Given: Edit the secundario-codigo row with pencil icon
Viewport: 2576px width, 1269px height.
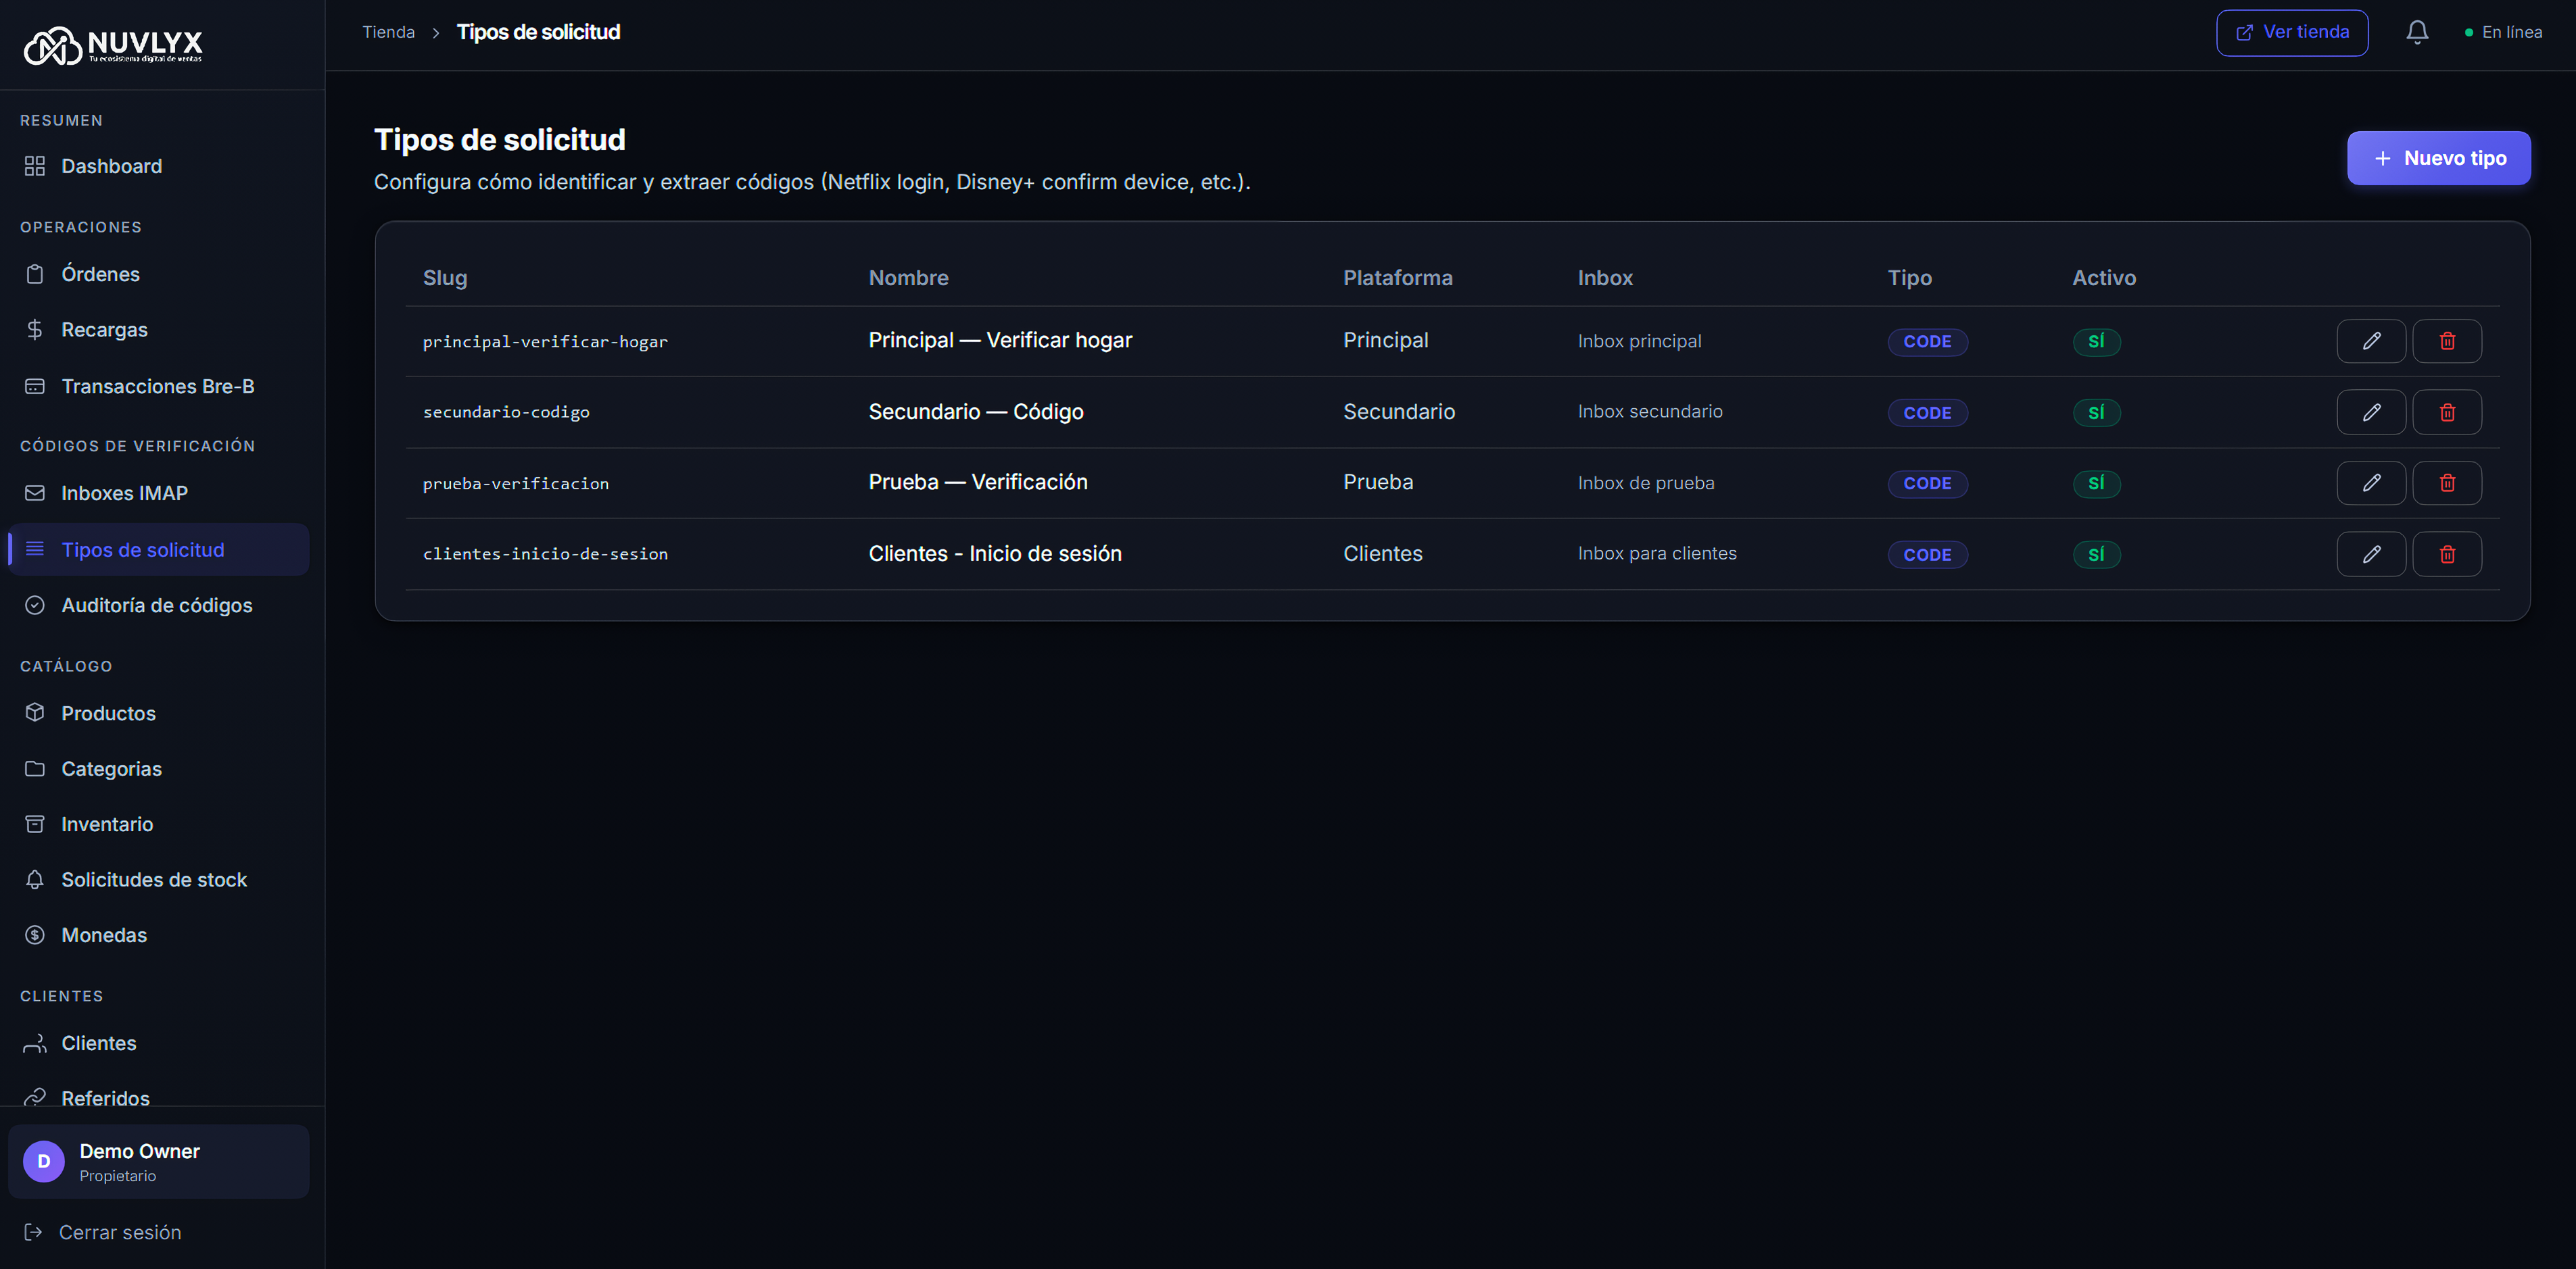Looking at the screenshot, I should coord(2370,412).
